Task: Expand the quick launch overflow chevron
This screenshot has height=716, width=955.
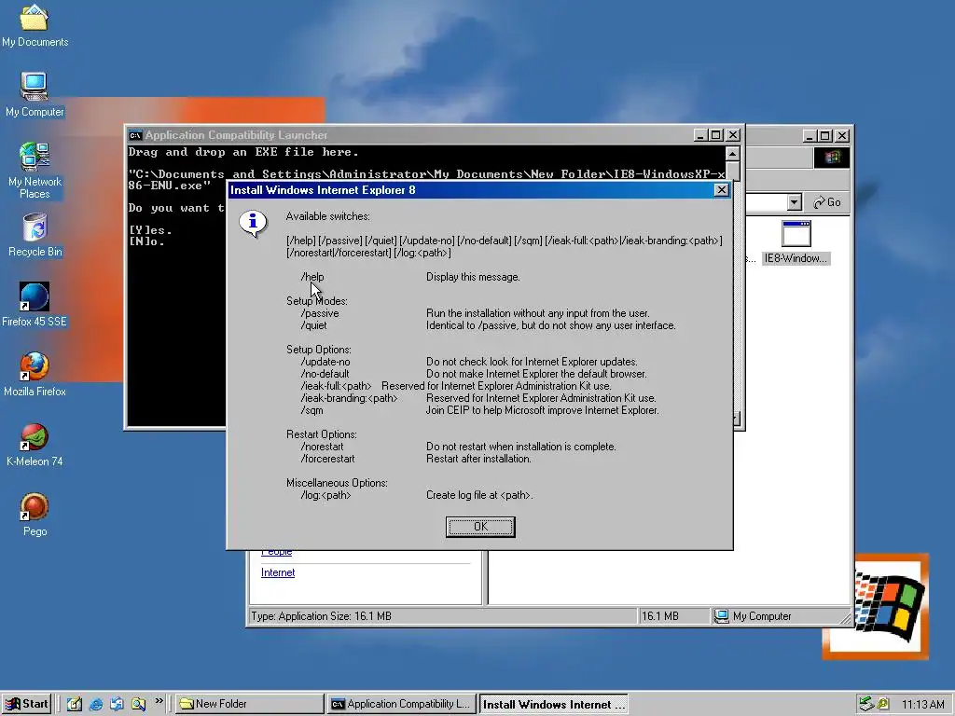Action: [x=159, y=701]
